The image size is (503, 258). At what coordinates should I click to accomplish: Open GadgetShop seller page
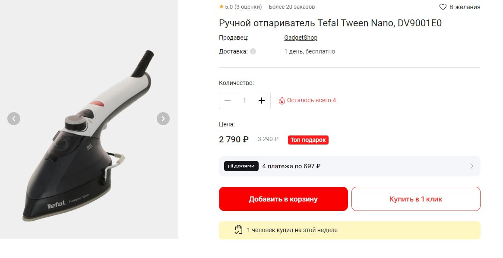(301, 38)
